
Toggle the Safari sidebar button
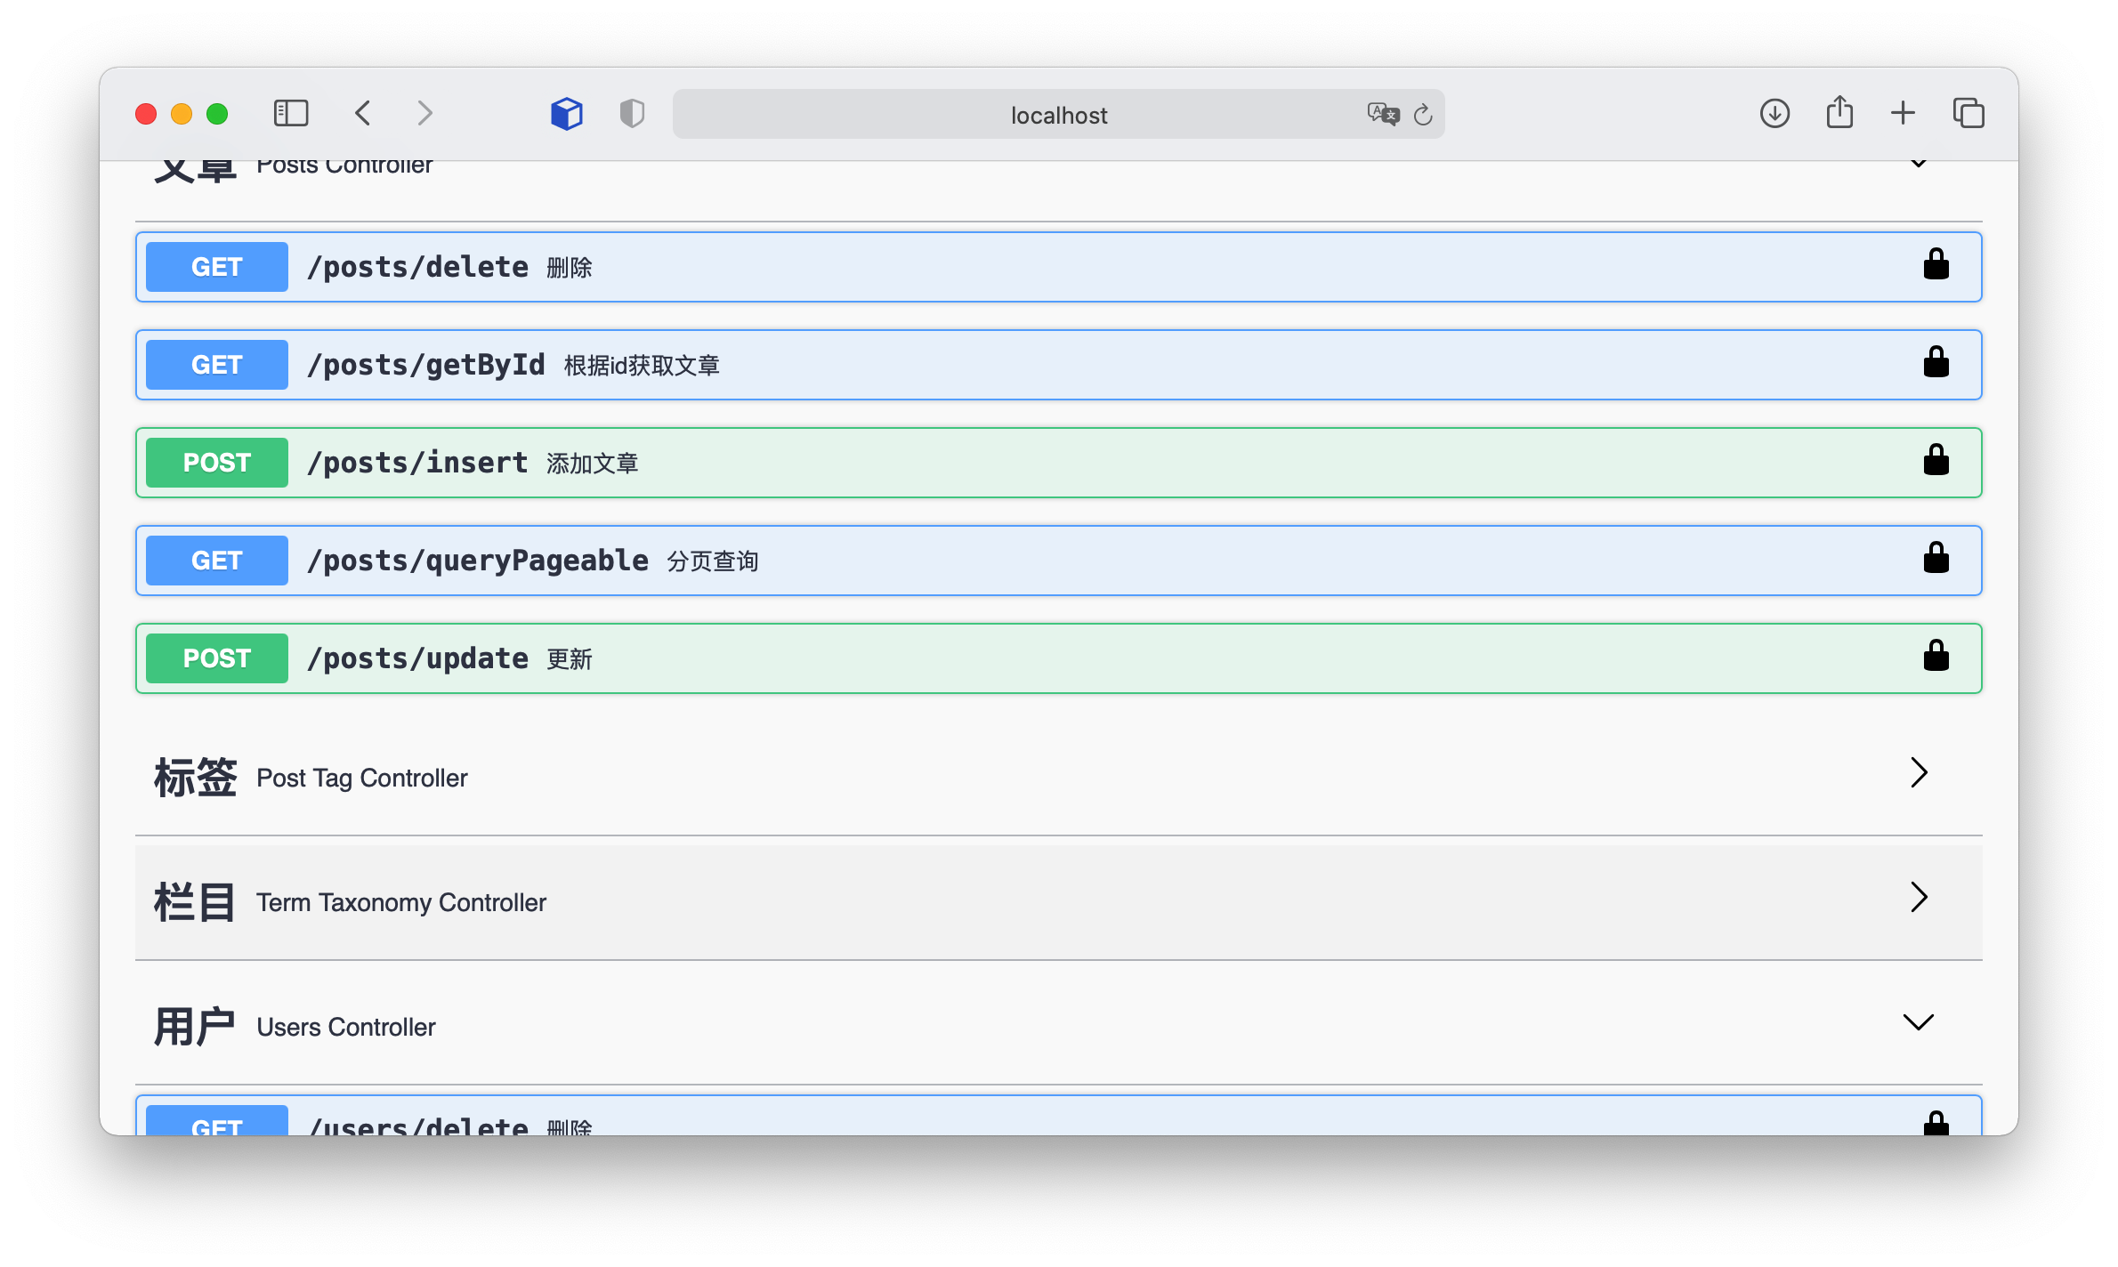(291, 113)
